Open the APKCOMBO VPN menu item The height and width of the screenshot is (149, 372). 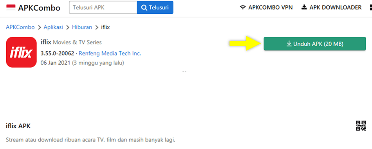point(266,7)
